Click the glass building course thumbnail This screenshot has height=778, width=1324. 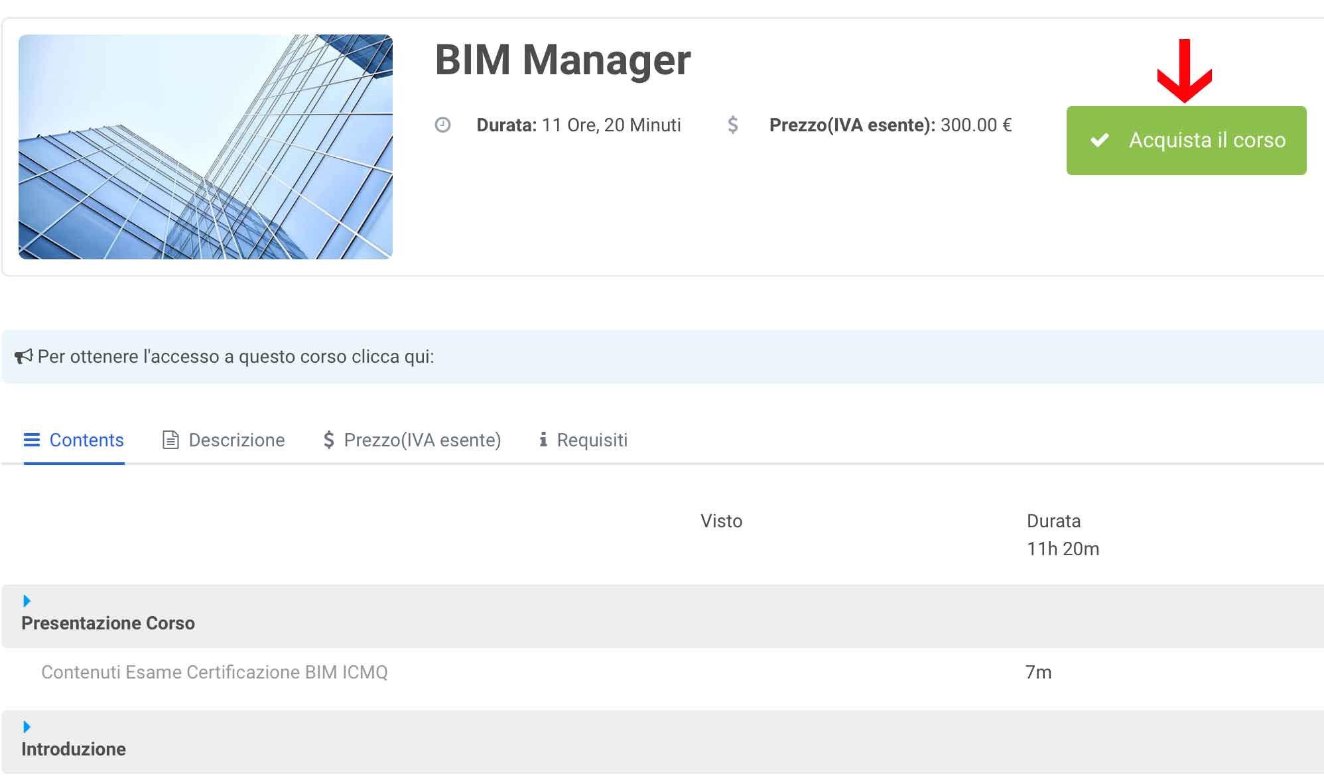pyautogui.click(x=206, y=147)
